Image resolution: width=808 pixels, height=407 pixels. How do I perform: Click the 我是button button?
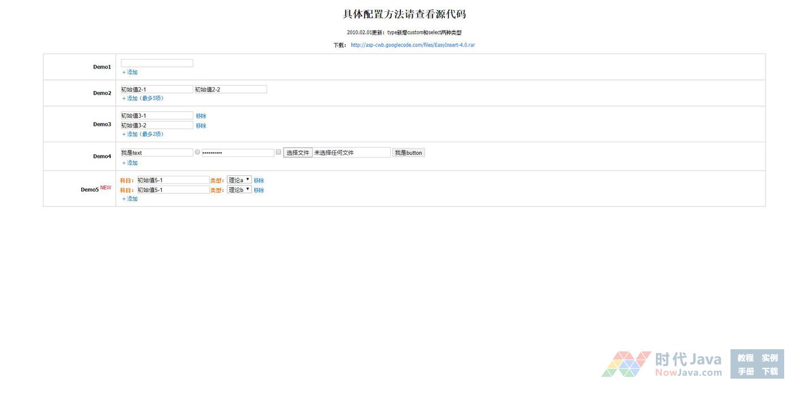(408, 153)
